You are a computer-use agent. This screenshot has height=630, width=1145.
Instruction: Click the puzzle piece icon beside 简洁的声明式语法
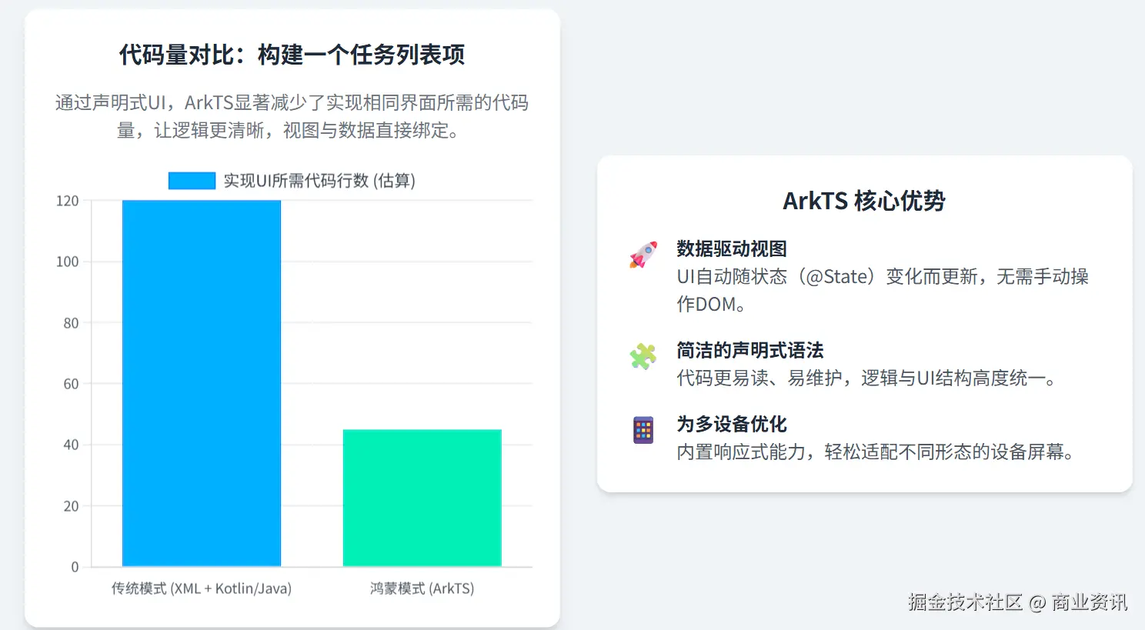(643, 356)
